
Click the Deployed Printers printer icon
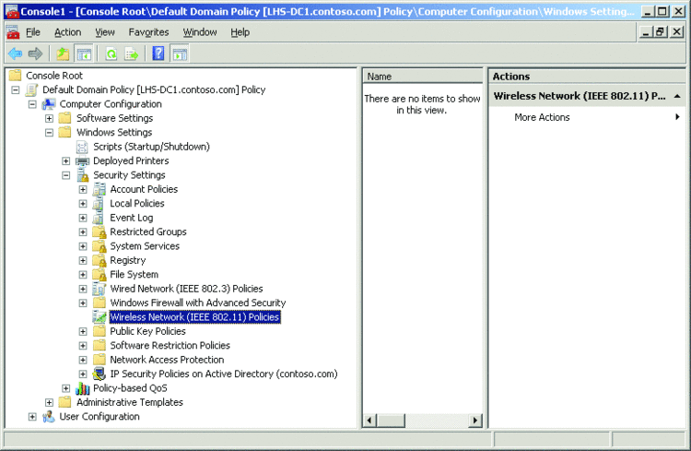[82, 161]
